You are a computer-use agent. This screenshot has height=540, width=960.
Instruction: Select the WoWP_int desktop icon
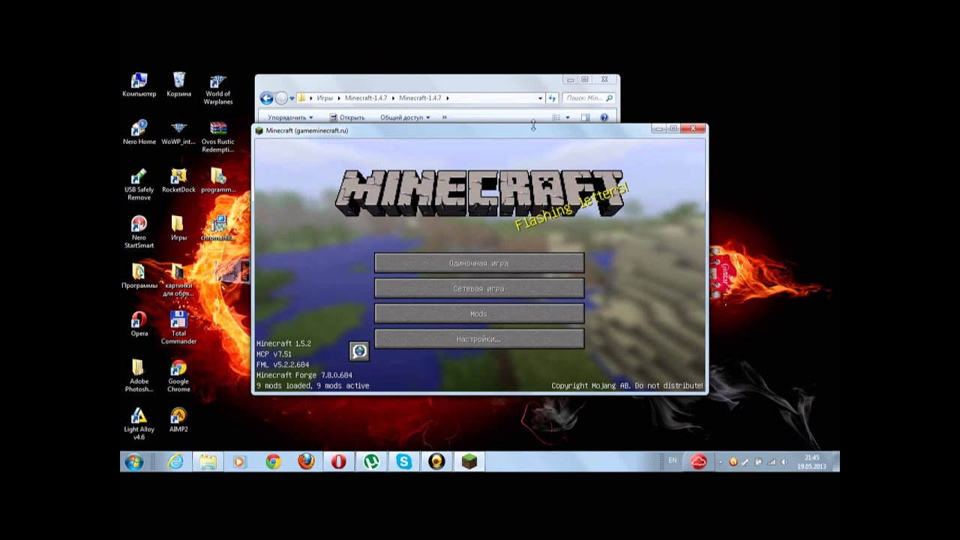178,133
